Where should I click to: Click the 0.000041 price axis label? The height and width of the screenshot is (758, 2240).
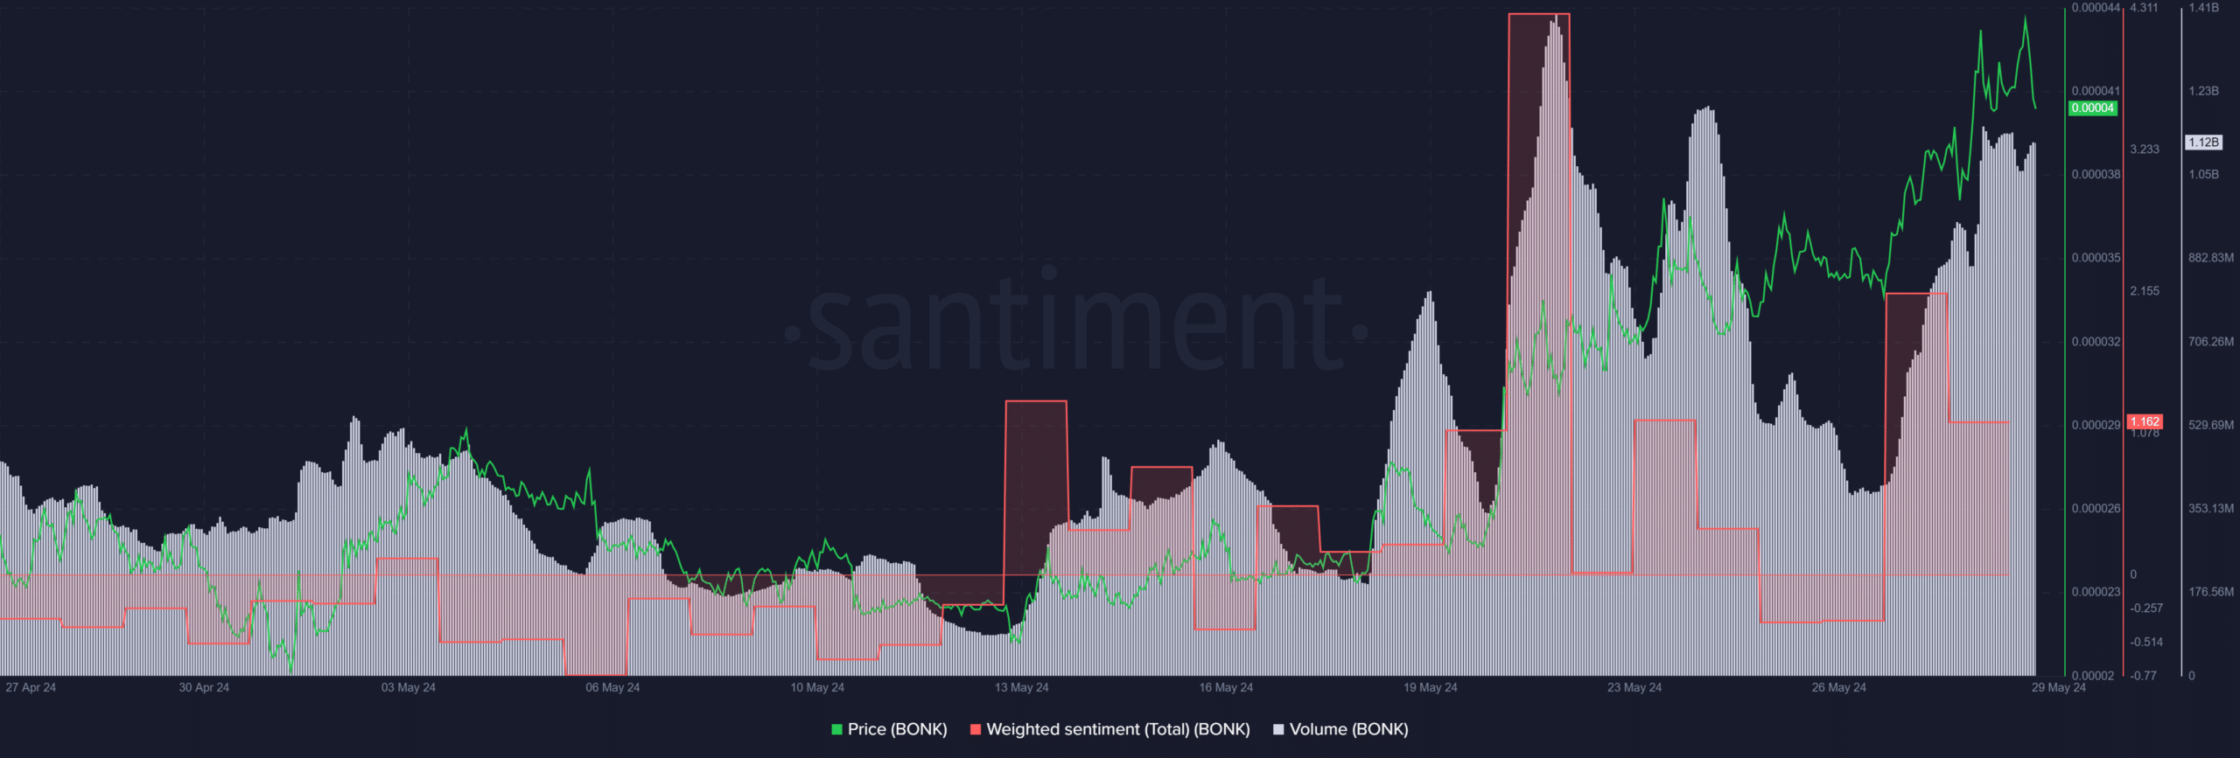point(2096,91)
